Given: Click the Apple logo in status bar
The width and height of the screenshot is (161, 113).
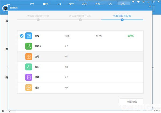Looking at the screenshot, I should click(x=3, y=111).
